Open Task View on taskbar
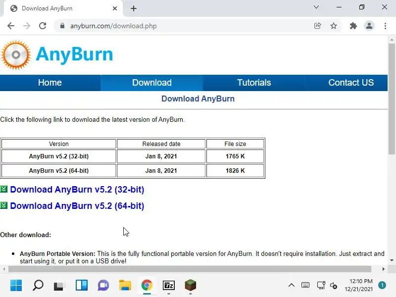 tap(59, 286)
